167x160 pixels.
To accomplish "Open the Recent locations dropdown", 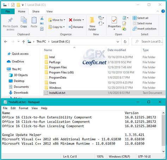I will tap(18, 42).
